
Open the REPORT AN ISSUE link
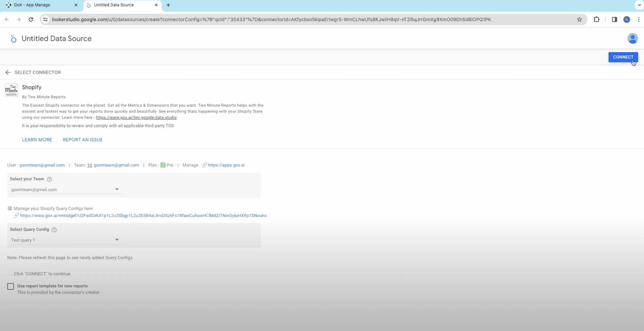click(x=83, y=140)
